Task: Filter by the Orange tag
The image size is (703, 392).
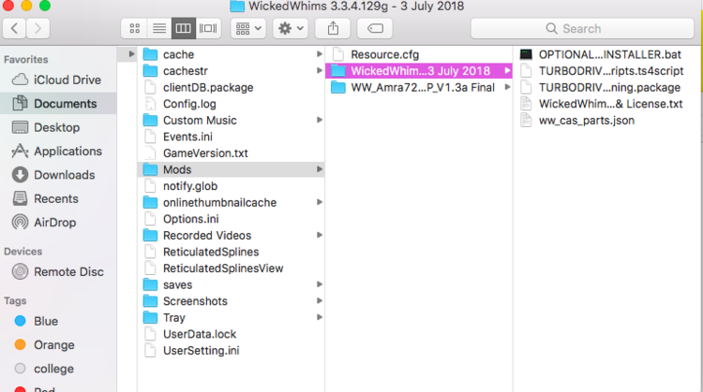Action: (x=58, y=345)
